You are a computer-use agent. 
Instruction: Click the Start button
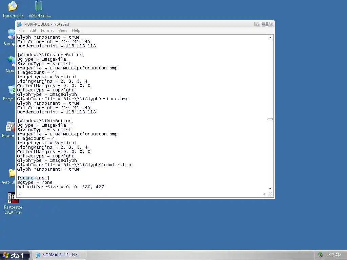pos(15,255)
